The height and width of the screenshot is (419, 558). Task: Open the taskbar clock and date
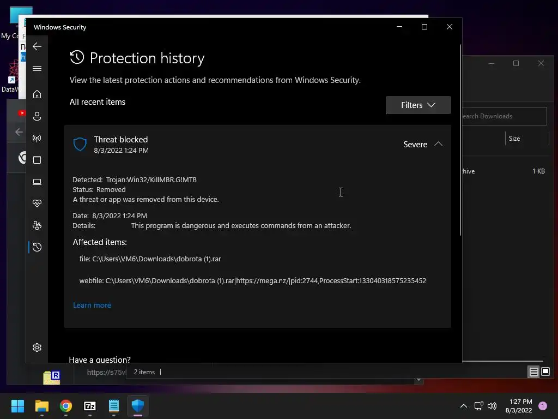519,406
